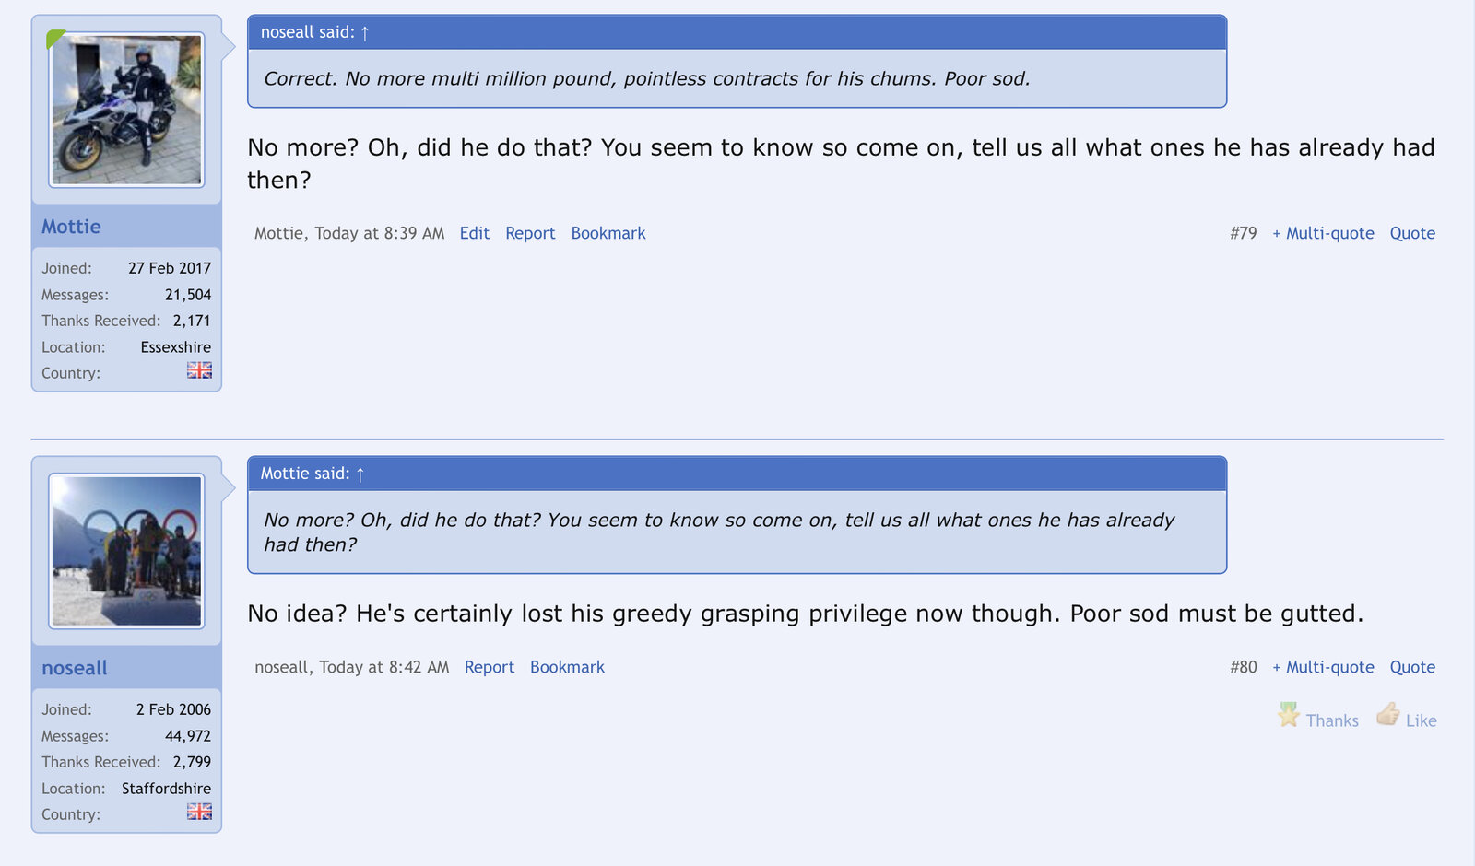Viewport: 1475px width, 866px height.
Task: Report noseall's post #80
Action: [x=490, y=668]
